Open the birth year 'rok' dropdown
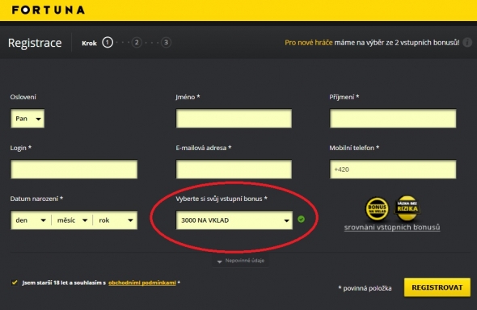The width and height of the screenshot is (477, 310). pyautogui.click(x=116, y=220)
